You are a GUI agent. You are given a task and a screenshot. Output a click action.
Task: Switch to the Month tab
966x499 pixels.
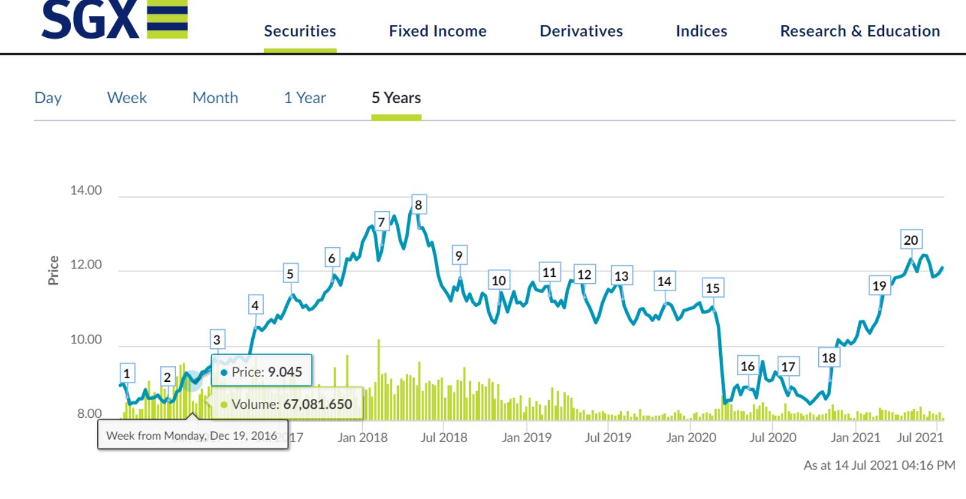click(x=215, y=98)
